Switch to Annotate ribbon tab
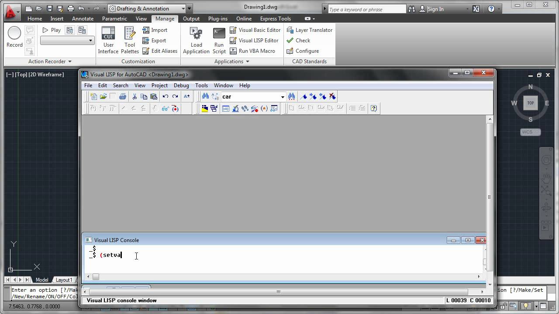The height and width of the screenshot is (314, 559). coord(83,19)
